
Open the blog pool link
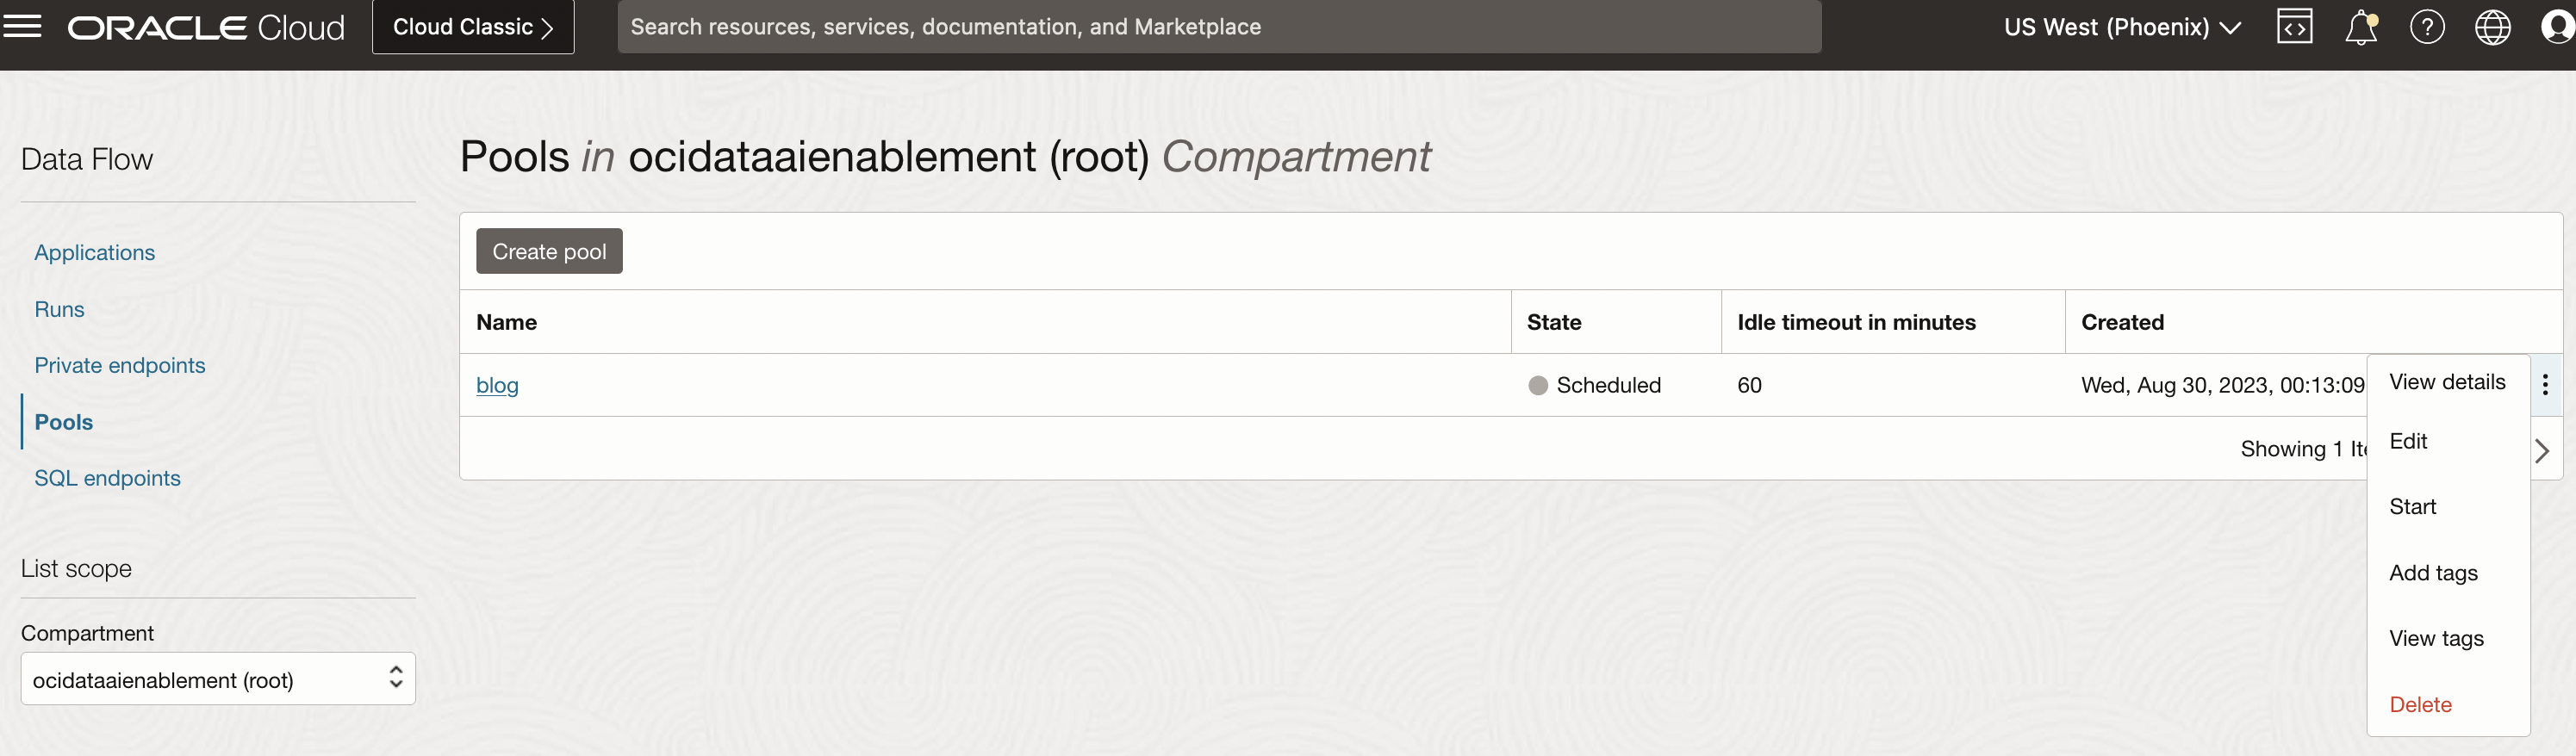click(x=497, y=385)
